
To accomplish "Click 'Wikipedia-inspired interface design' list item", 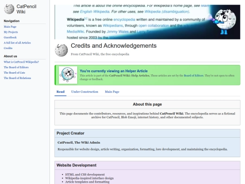I will (x=89, y=178).
